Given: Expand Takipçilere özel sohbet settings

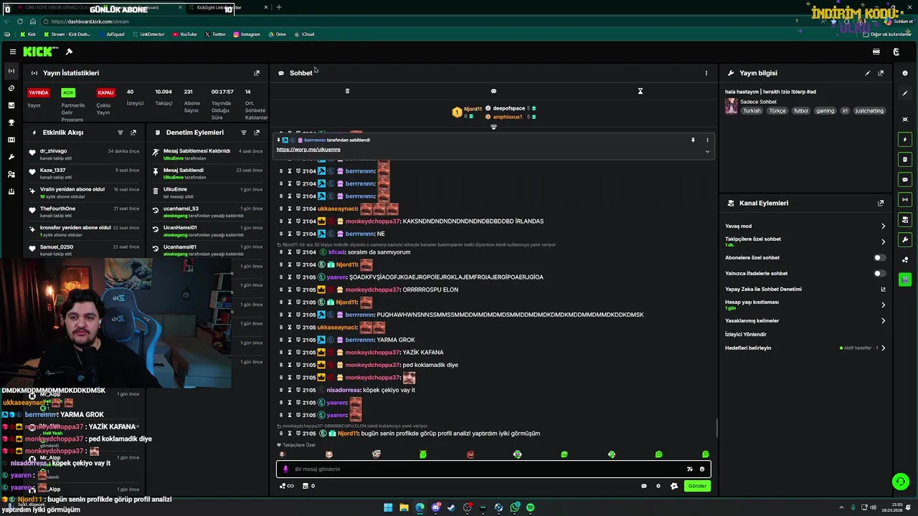Looking at the screenshot, I should point(883,242).
